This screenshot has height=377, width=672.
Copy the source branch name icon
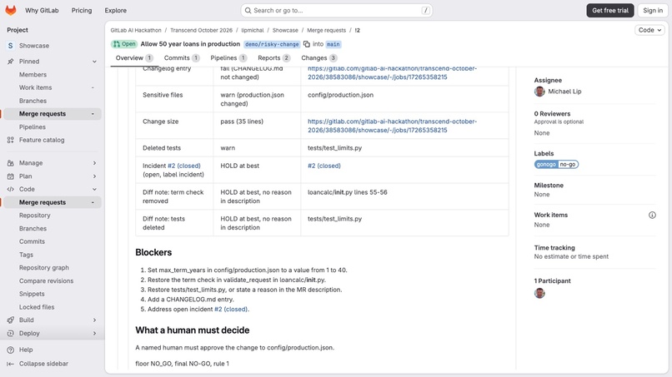coord(307,44)
